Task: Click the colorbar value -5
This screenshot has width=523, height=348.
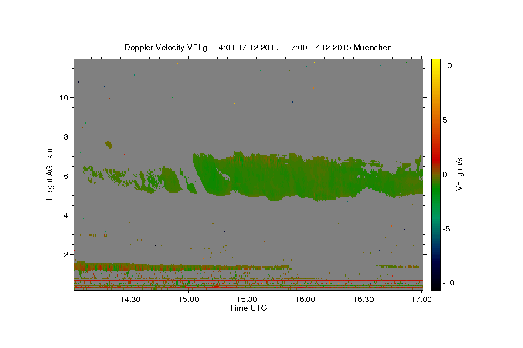Action: click(x=446, y=229)
